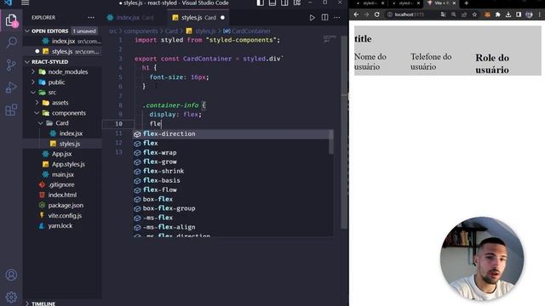This screenshot has height=306, width=545.
Task: Open browser extensions puzzle icon
Action: click(497, 14)
